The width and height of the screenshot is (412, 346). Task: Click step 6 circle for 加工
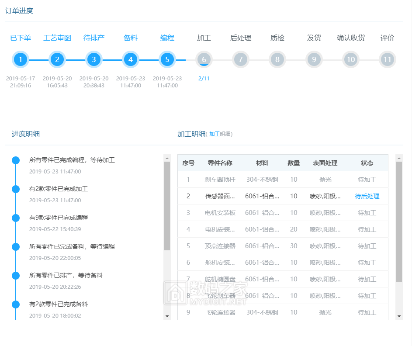tap(204, 60)
